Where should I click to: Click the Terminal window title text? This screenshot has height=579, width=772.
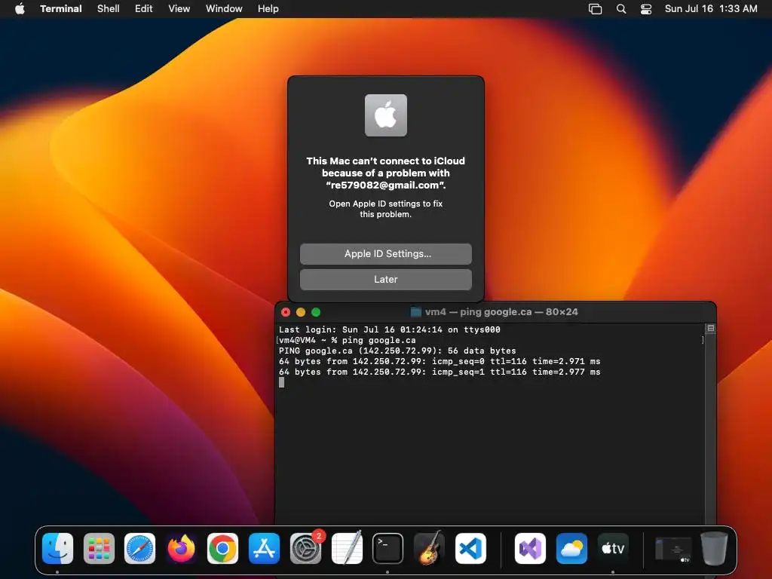[x=501, y=312]
